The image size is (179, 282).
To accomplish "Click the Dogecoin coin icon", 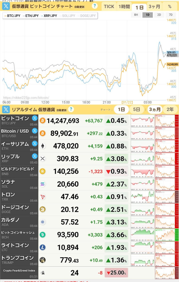I will click(x=43, y=210).
